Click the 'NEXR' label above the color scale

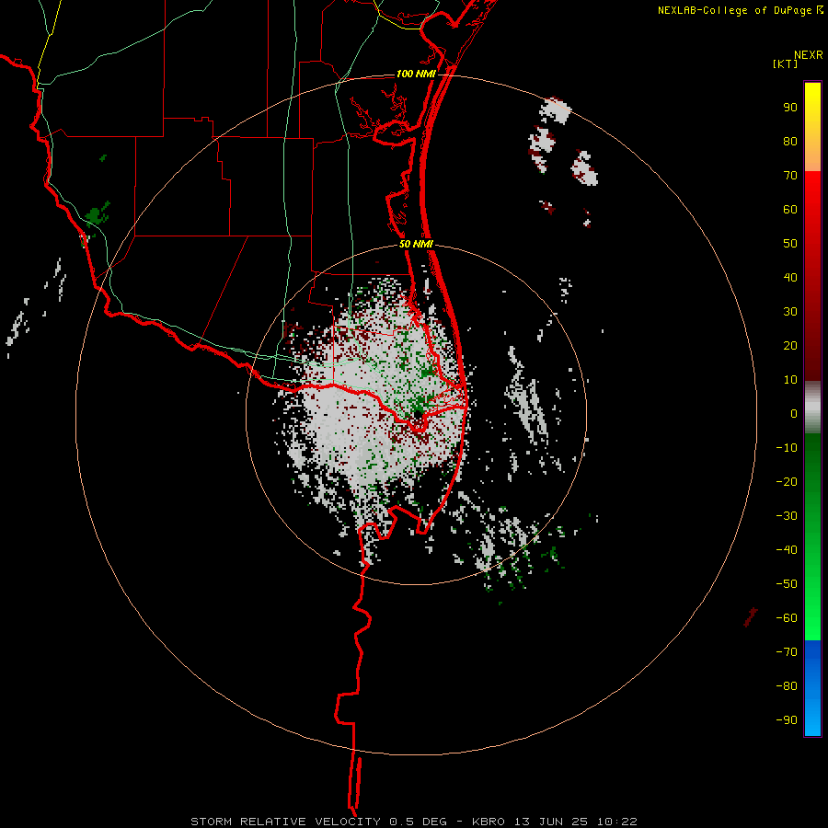click(x=809, y=55)
